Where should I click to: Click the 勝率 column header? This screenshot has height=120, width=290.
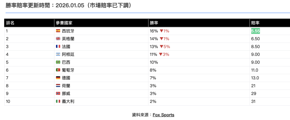pos(154,23)
